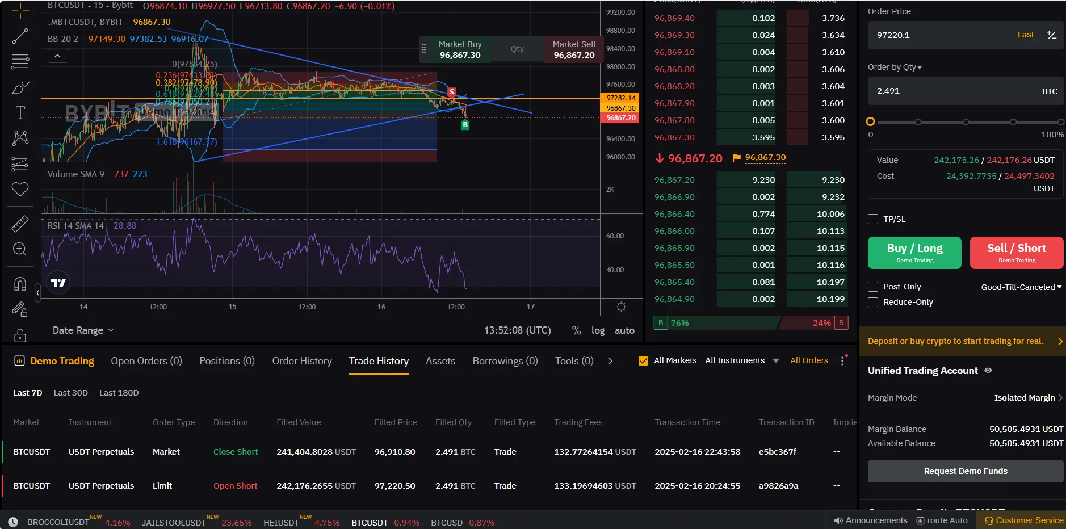The height and width of the screenshot is (529, 1066).
Task: Enable the Post-Only checkbox
Action: (x=873, y=287)
